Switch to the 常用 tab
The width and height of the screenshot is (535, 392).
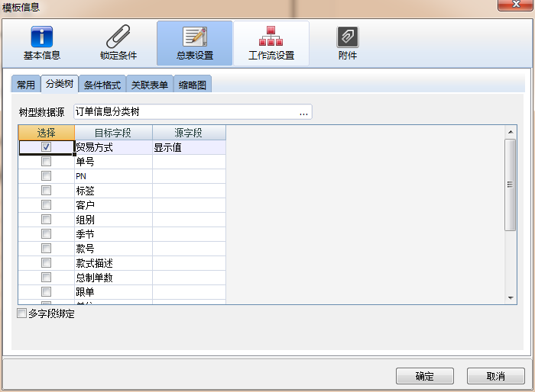(x=26, y=85)
